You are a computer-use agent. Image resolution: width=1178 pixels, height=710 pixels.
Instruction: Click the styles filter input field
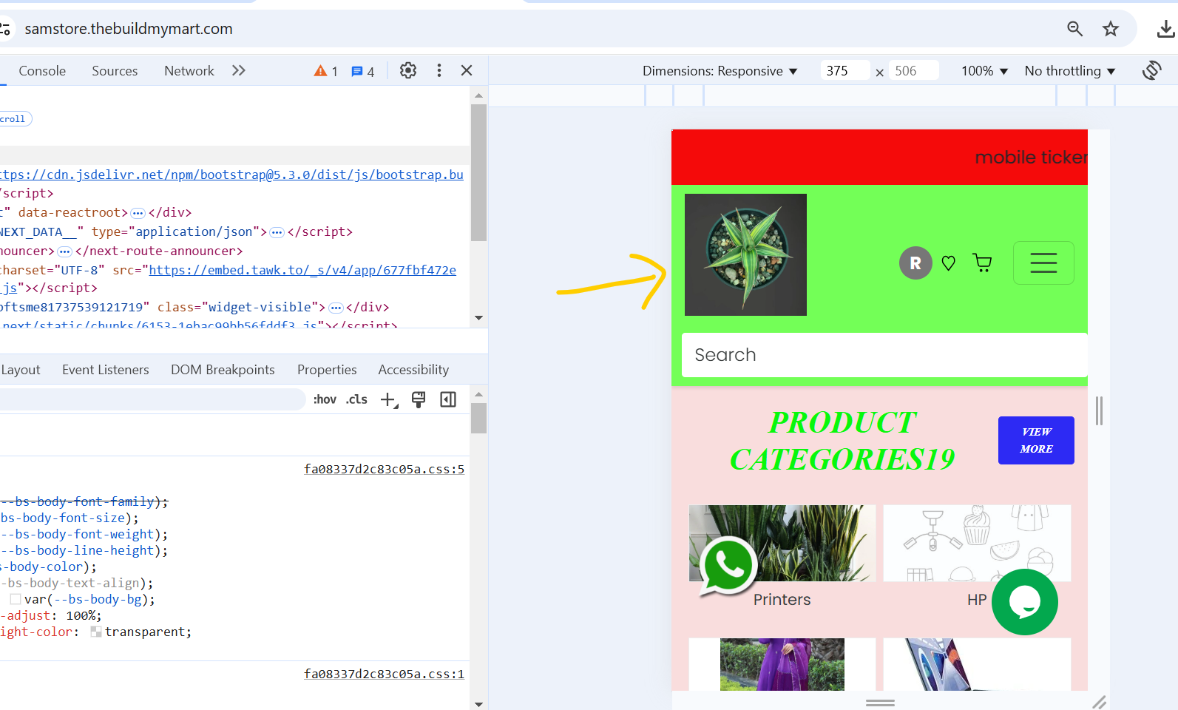click(x=152, y=399)
